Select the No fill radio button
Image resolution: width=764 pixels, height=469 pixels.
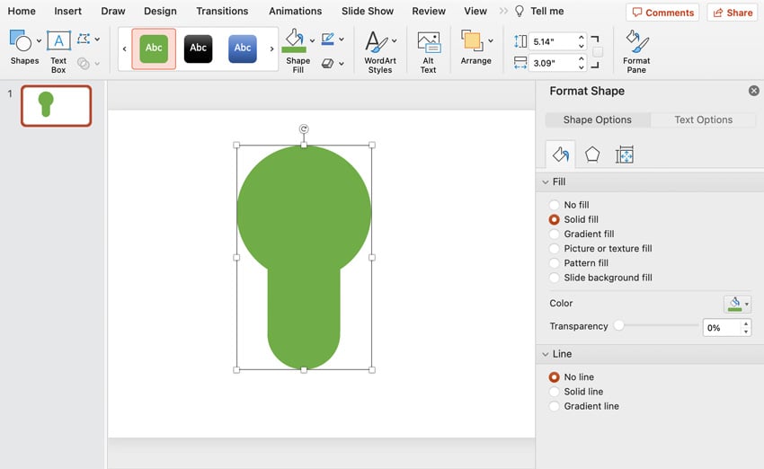point(555,205)
